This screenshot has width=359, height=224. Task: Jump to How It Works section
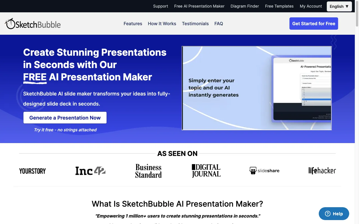click(162, 24)
